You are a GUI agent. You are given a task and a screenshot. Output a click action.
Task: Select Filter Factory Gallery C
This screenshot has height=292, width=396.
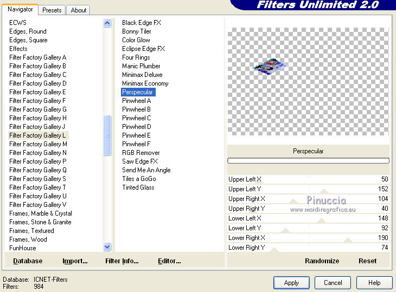[x=37, y=75]
